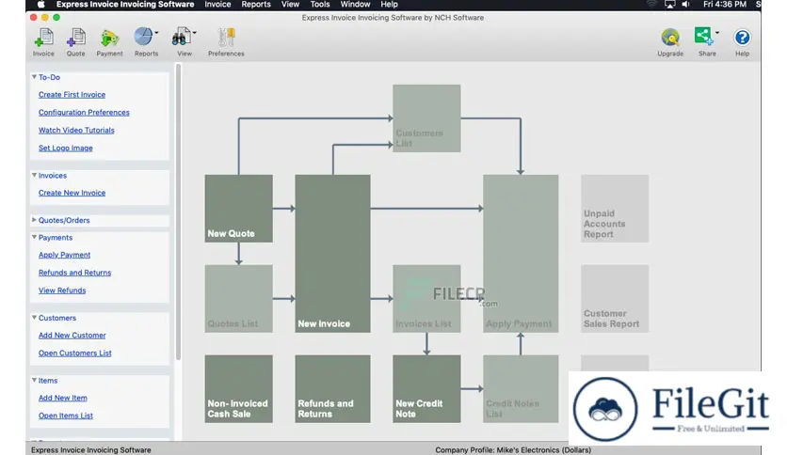Viewport: 787px width, 455px height.
Task: Click the Share icon
Action: [703, 37]
